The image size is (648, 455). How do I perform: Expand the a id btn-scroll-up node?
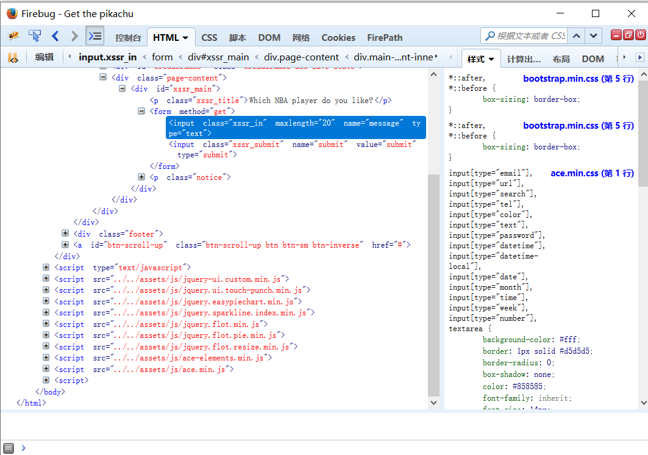click(65, 245)
